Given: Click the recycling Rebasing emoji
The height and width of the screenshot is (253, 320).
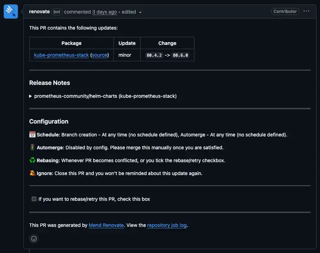Looking at the screenshot, I should point(32,160).
